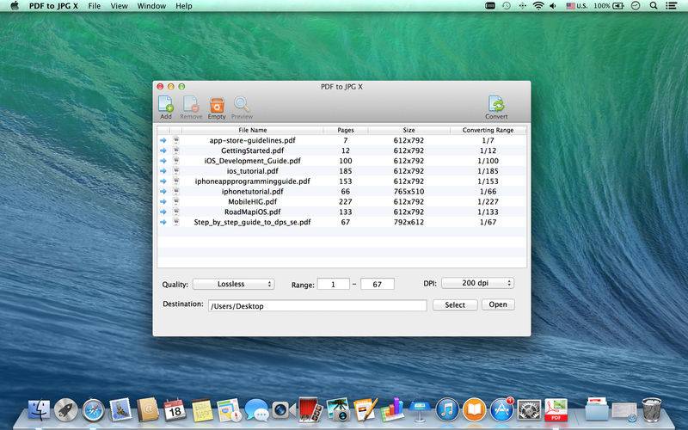Open the File menu
This screenshot has height=430, width=688.
94,6
